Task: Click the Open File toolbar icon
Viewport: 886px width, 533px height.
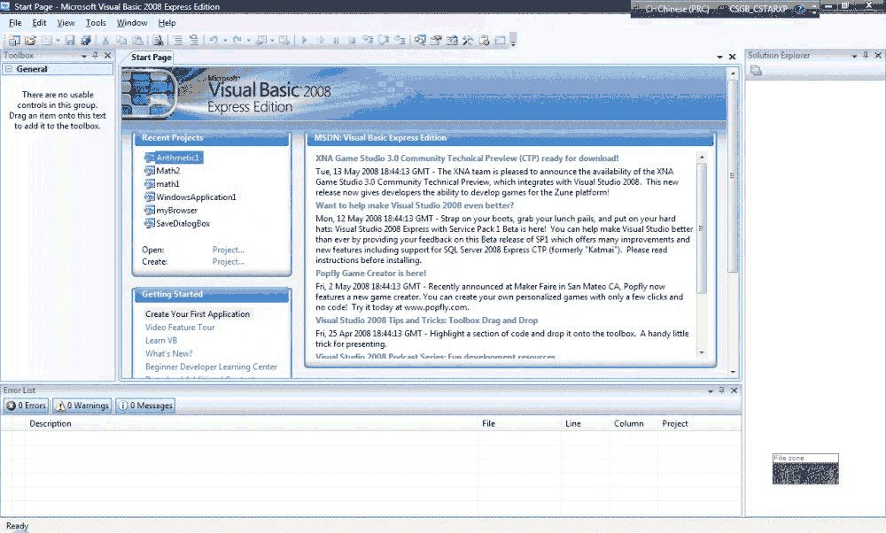Action: pos(30,40)
